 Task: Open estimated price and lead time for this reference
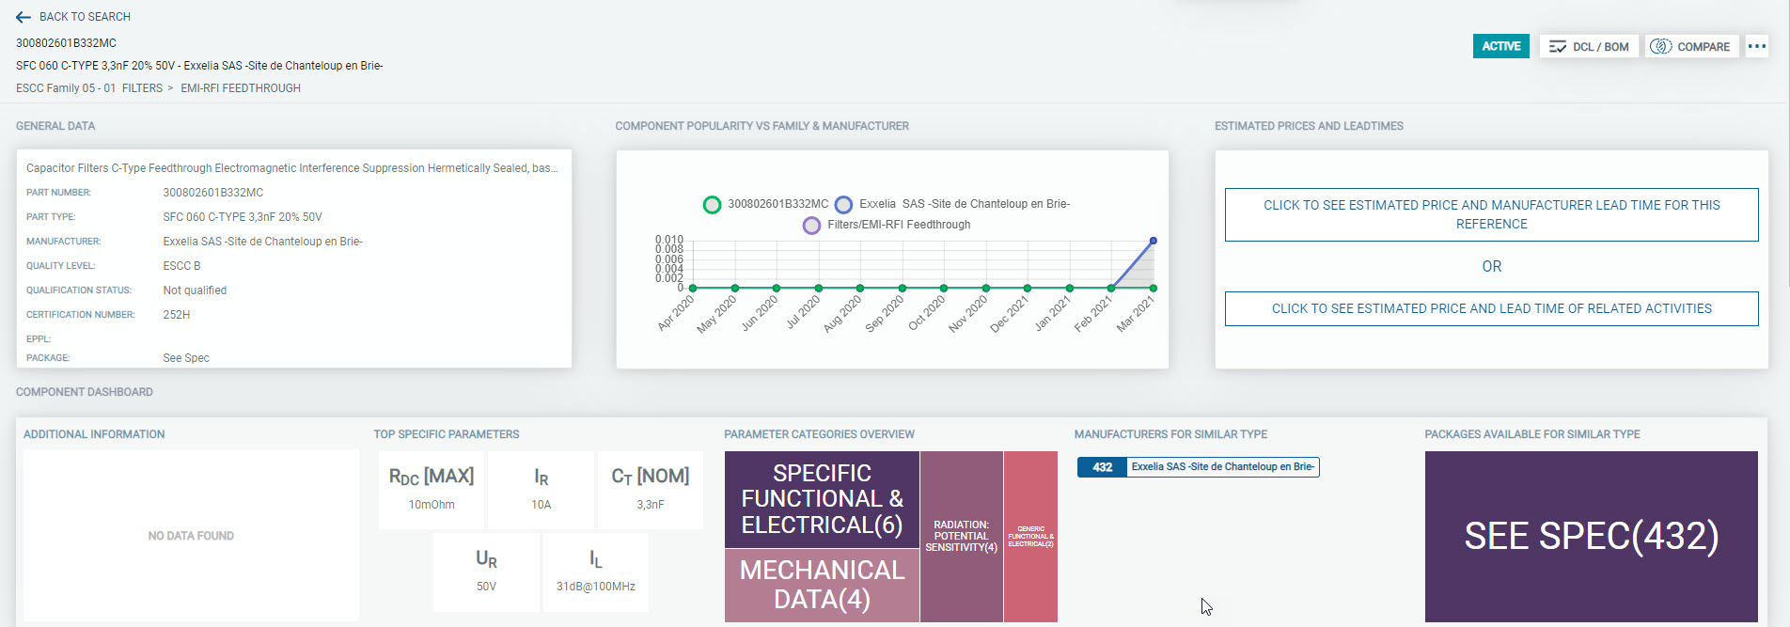1491,214
